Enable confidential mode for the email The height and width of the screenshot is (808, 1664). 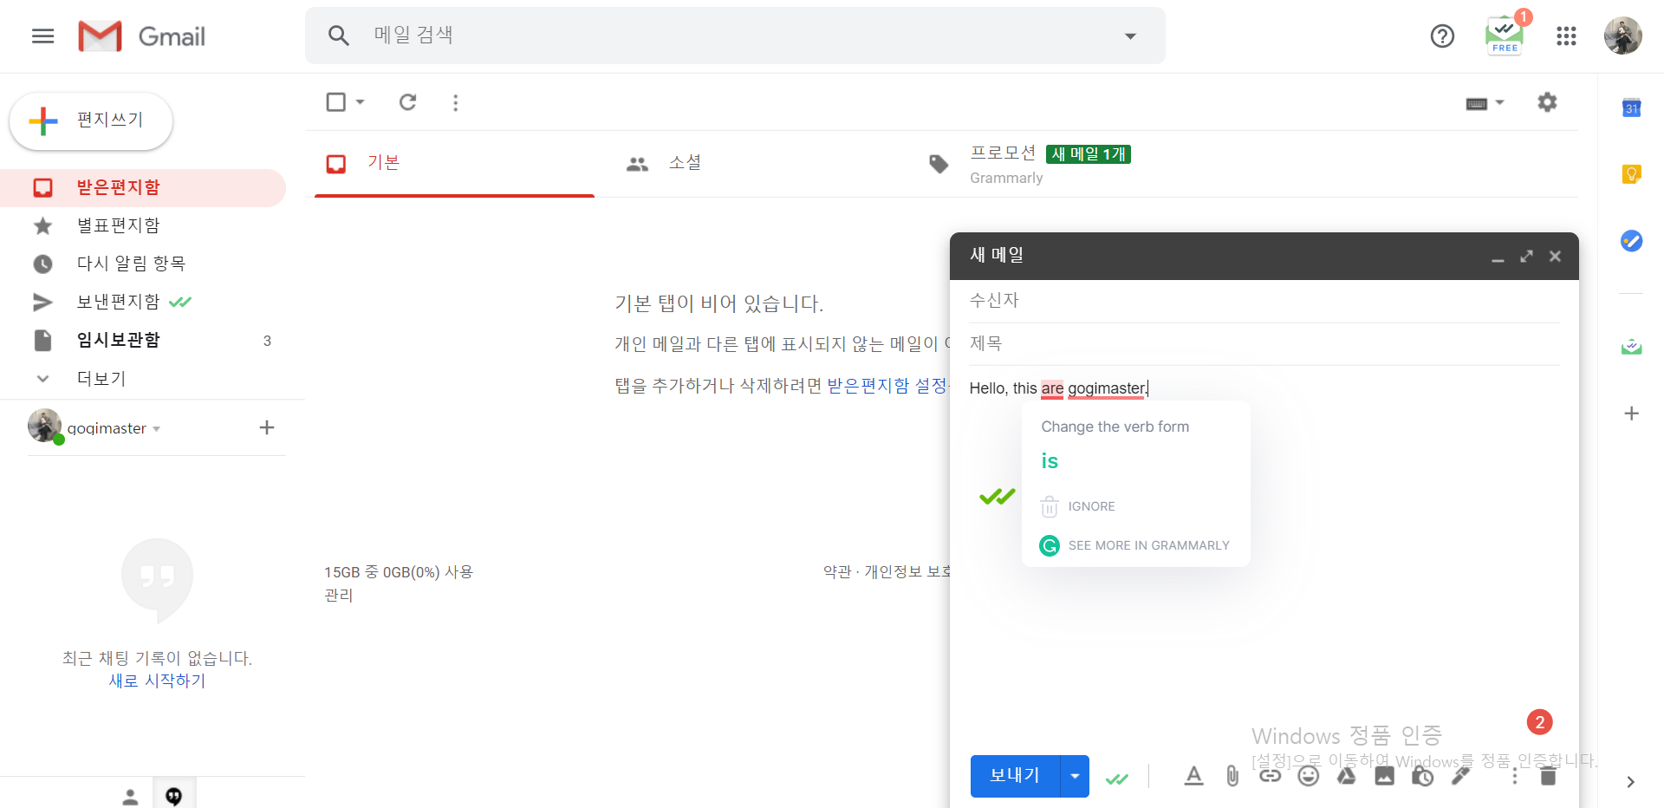coord(1422,776)
